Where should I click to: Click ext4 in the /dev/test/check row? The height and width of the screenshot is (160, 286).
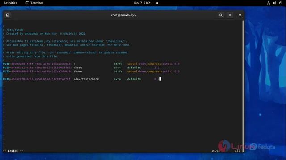tap(117, 79)
